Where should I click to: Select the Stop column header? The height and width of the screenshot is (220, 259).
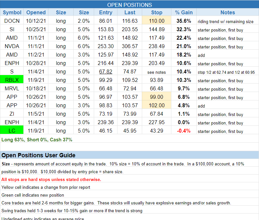tap(156, 12)
